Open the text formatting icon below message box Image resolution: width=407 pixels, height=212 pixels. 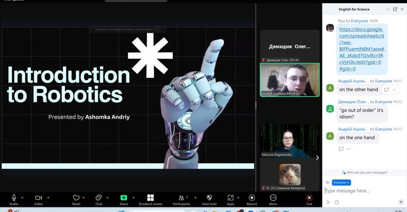(328, 202)
